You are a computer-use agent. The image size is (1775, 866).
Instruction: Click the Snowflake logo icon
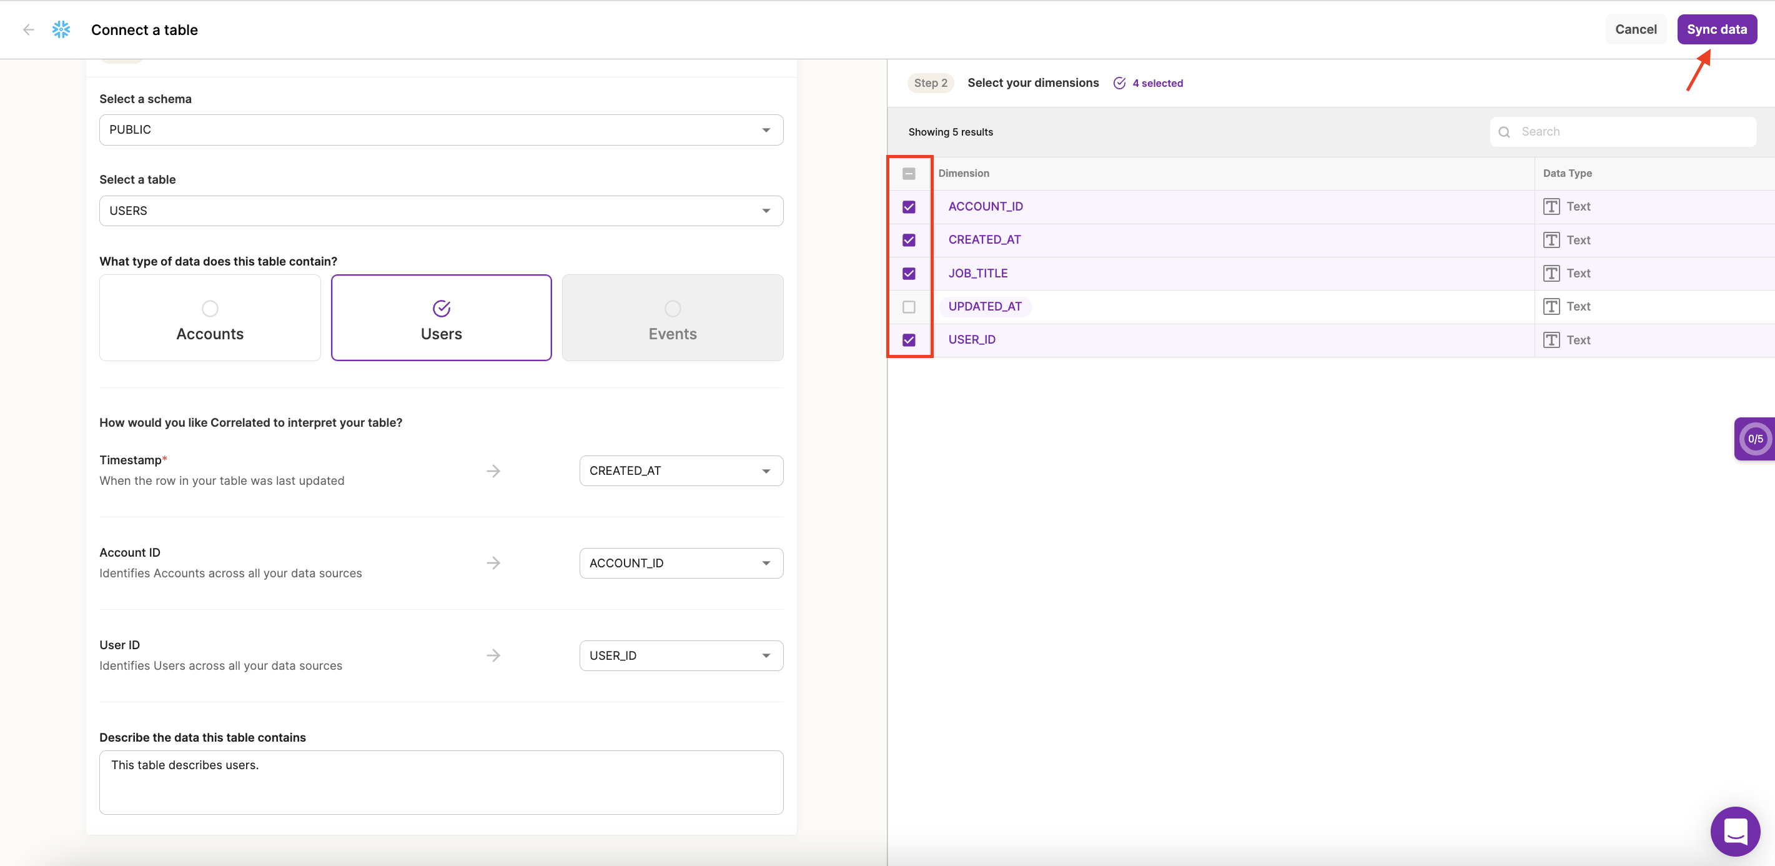pos(61,29)
